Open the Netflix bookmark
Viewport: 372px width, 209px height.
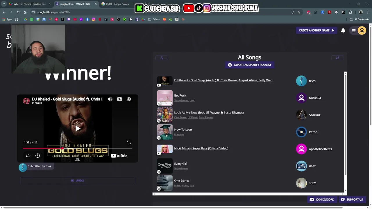pos(100,19)
